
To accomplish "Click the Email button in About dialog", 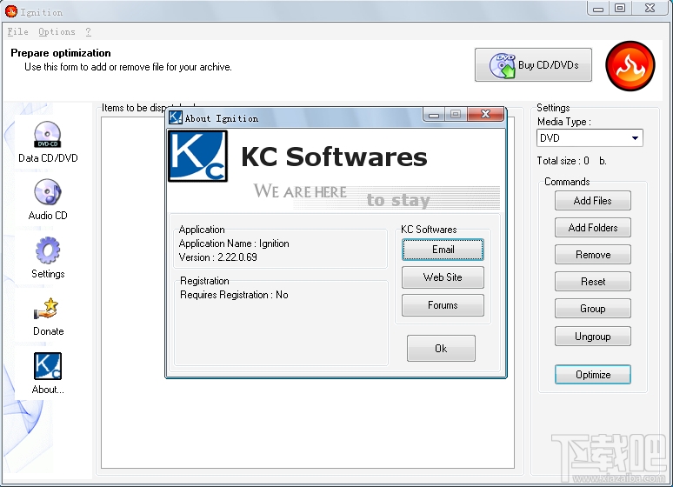I will (443, 250).
